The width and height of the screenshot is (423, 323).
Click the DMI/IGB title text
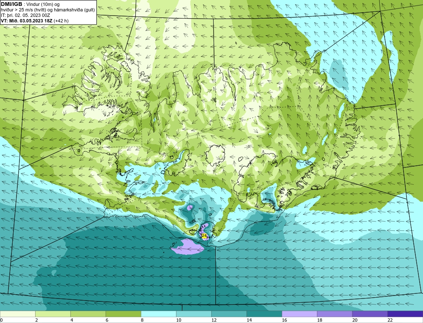point(11,4)
